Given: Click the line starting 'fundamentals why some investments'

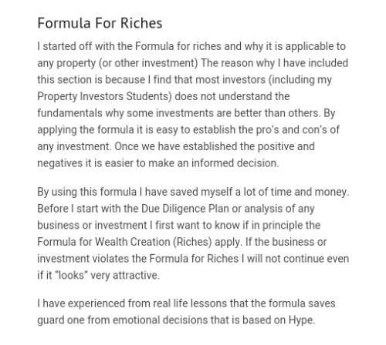Looking at the screenshot, I should coord(186,113).
